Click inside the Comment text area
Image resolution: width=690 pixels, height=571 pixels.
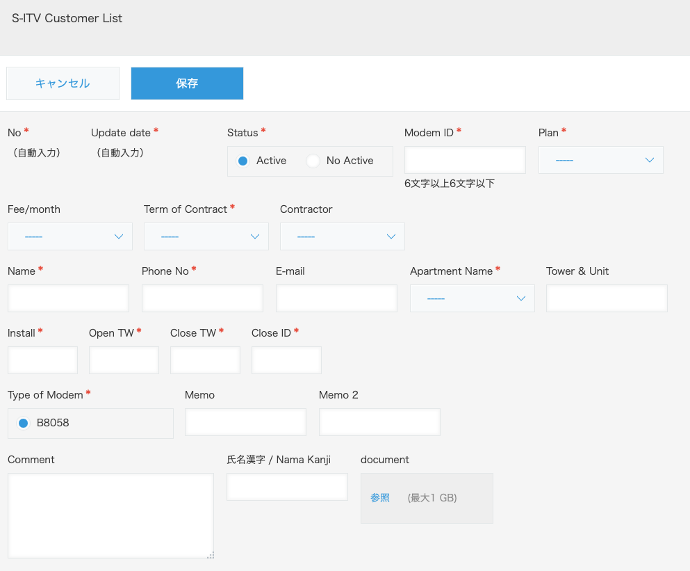click(x=111, y=515)
